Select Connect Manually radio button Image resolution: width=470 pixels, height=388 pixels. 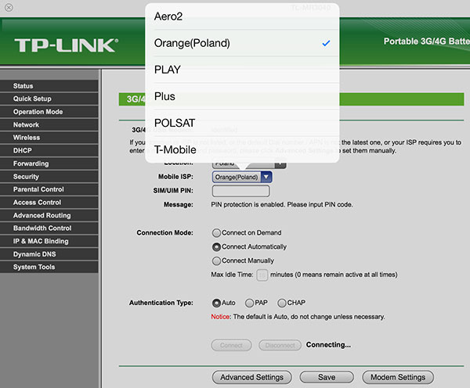216,260
